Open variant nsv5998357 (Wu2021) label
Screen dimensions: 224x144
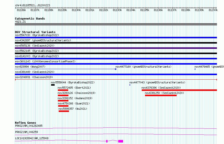point(73,109)
